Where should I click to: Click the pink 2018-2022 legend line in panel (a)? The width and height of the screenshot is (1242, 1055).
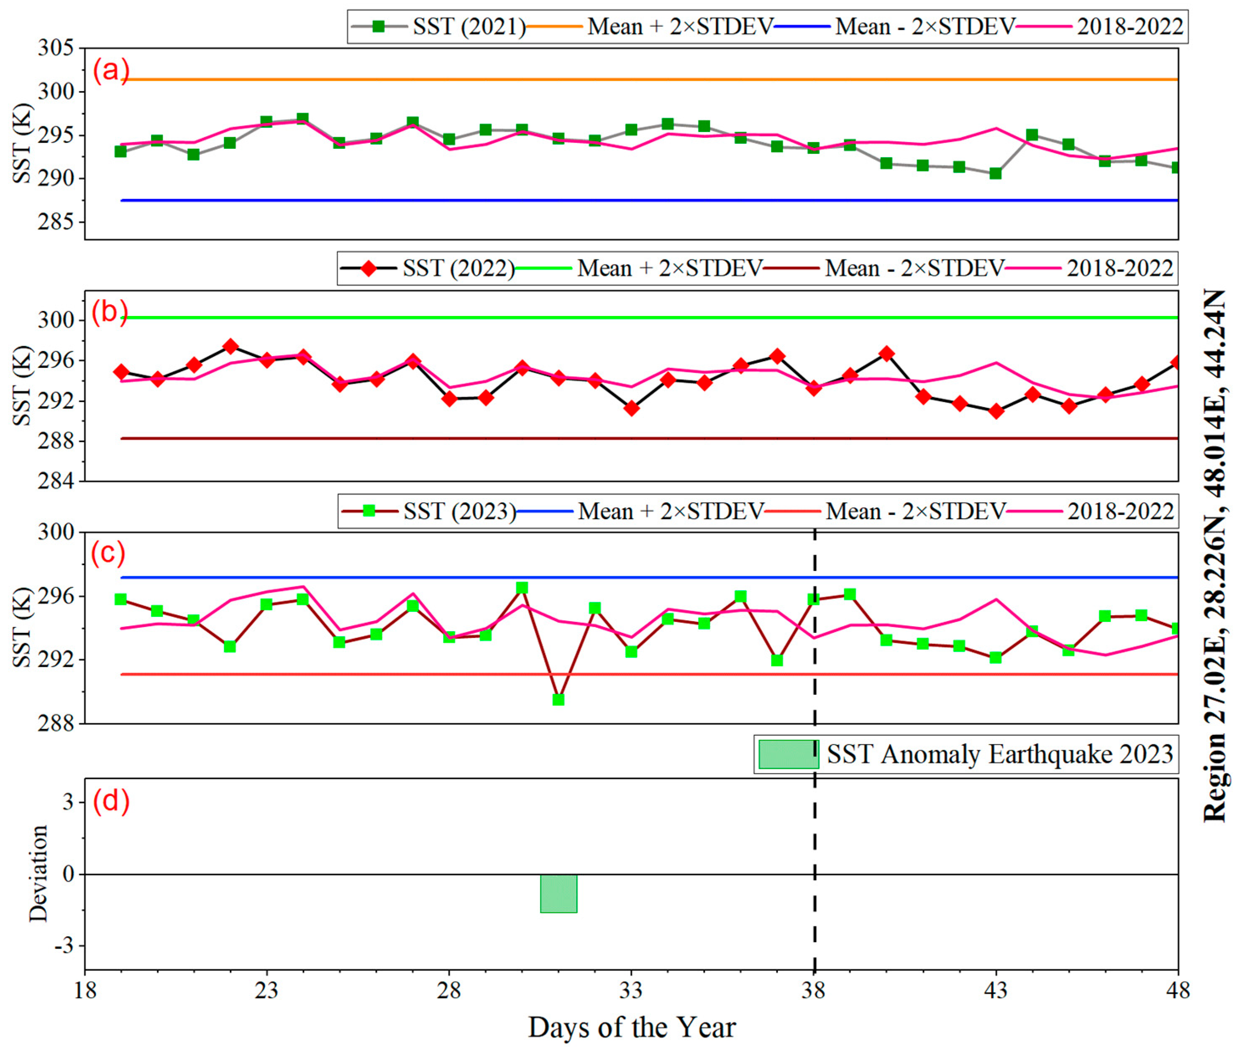click(1044, 26)
